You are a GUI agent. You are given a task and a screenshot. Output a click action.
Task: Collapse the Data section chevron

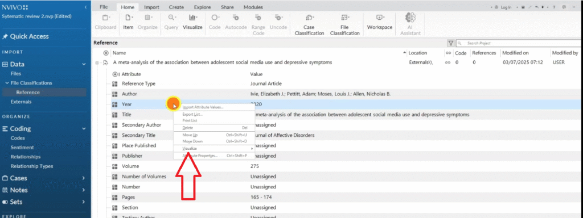[84, 64]
